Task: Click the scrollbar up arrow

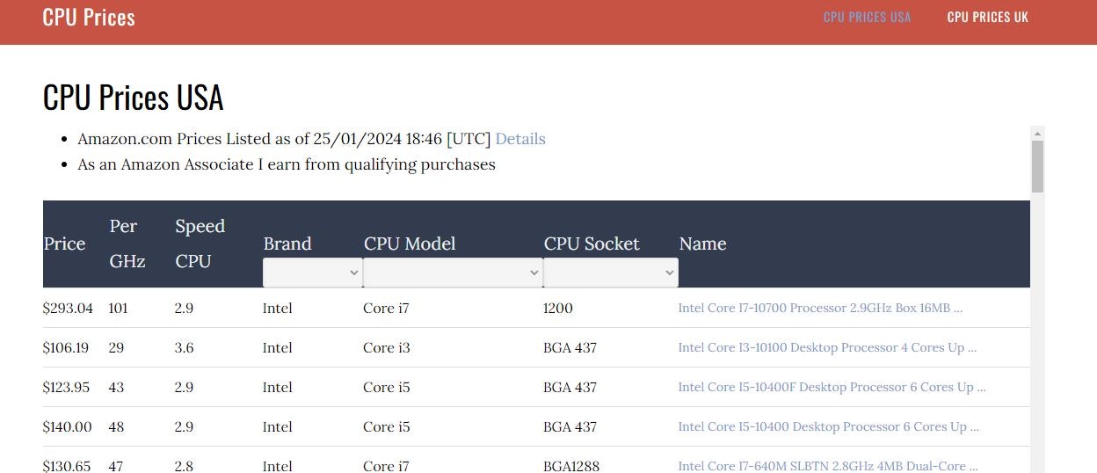Action: (x=1037, y=134)
